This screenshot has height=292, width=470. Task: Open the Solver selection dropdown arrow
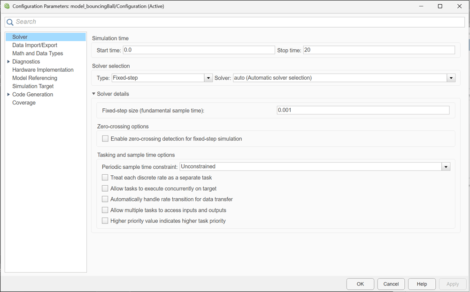[451, 78]
